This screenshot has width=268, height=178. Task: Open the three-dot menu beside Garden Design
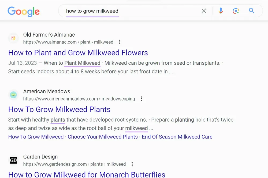[132, 164]
